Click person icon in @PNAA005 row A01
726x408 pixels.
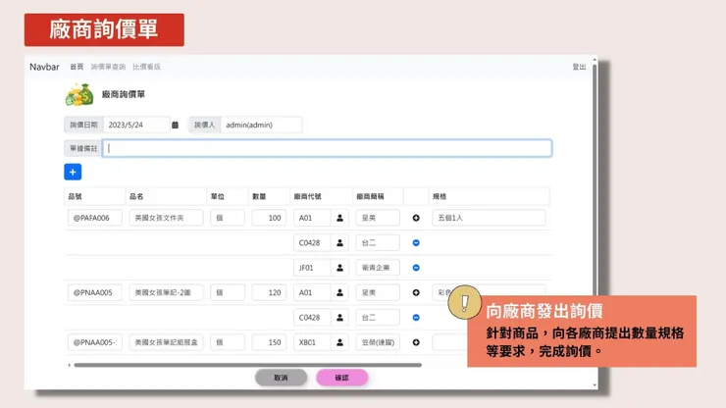pyautogui.click(x=339, y=292)
